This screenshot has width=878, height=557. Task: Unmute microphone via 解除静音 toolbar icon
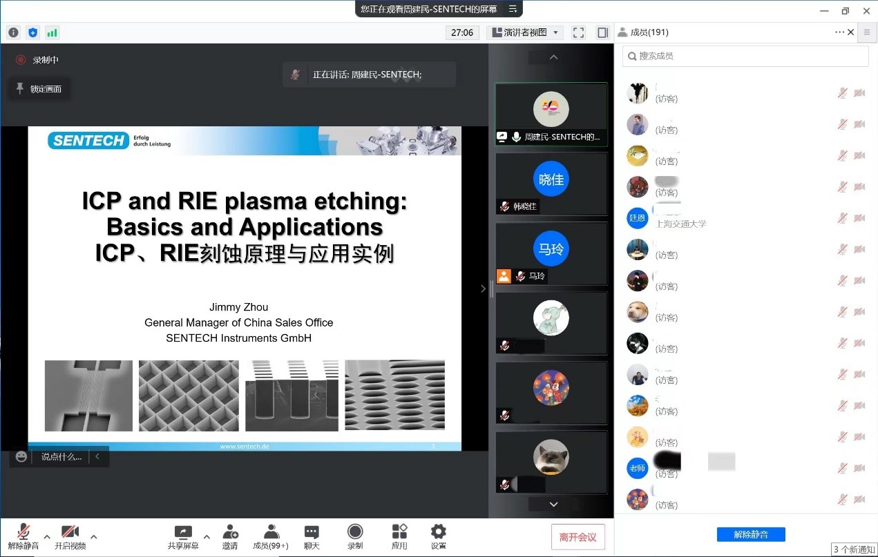coord(23,532)
